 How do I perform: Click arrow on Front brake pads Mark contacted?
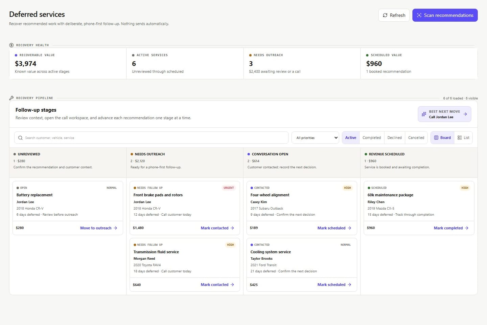232,228
